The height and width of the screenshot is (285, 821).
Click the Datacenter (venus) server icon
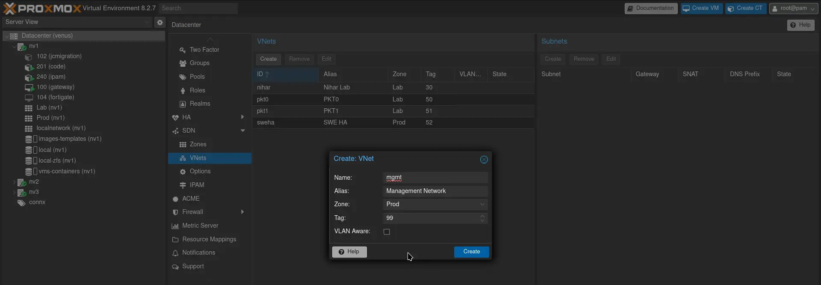pyautogui.click(x=14, y=36)
